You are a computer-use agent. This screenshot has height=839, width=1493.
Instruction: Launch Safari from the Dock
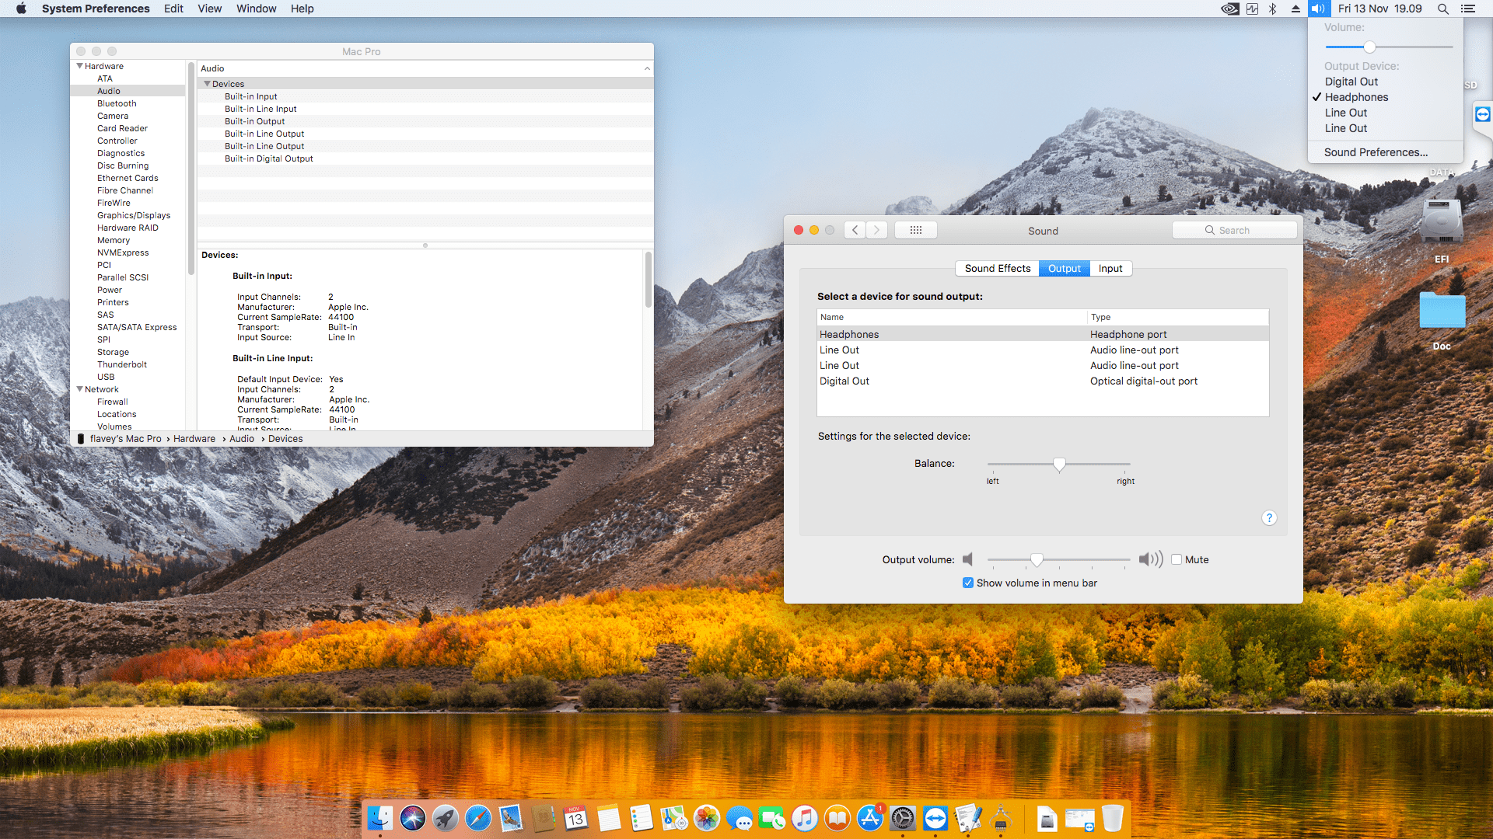pyautogui.click(x=477, y=818)
